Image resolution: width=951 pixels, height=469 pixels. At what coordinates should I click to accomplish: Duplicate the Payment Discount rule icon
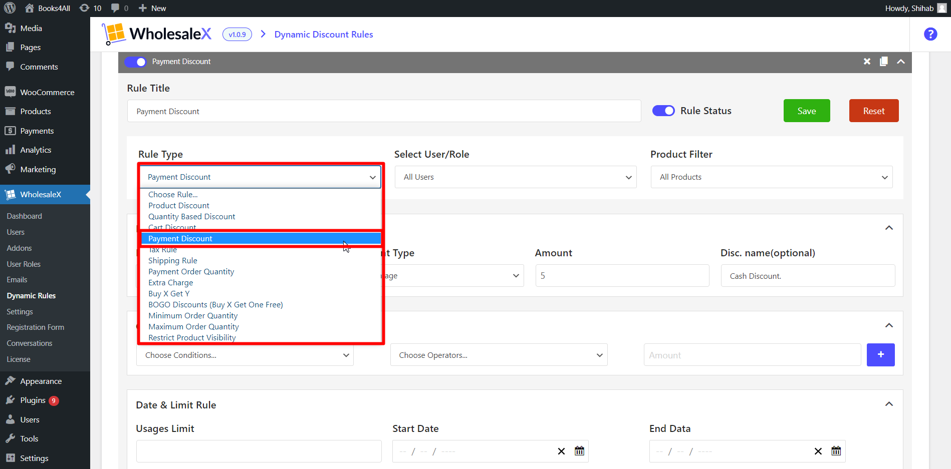pyautogui.click(x=884, y=61)
